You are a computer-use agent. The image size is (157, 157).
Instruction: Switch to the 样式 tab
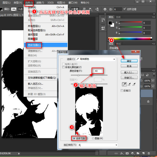coord(119,44)
